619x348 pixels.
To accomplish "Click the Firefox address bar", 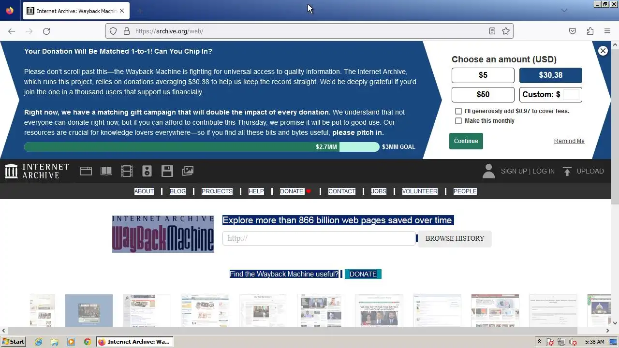I will [309, 31].
